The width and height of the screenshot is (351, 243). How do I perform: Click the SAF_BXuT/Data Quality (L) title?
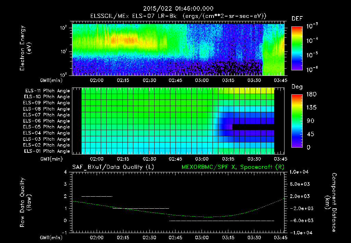[x=113, y=167]
